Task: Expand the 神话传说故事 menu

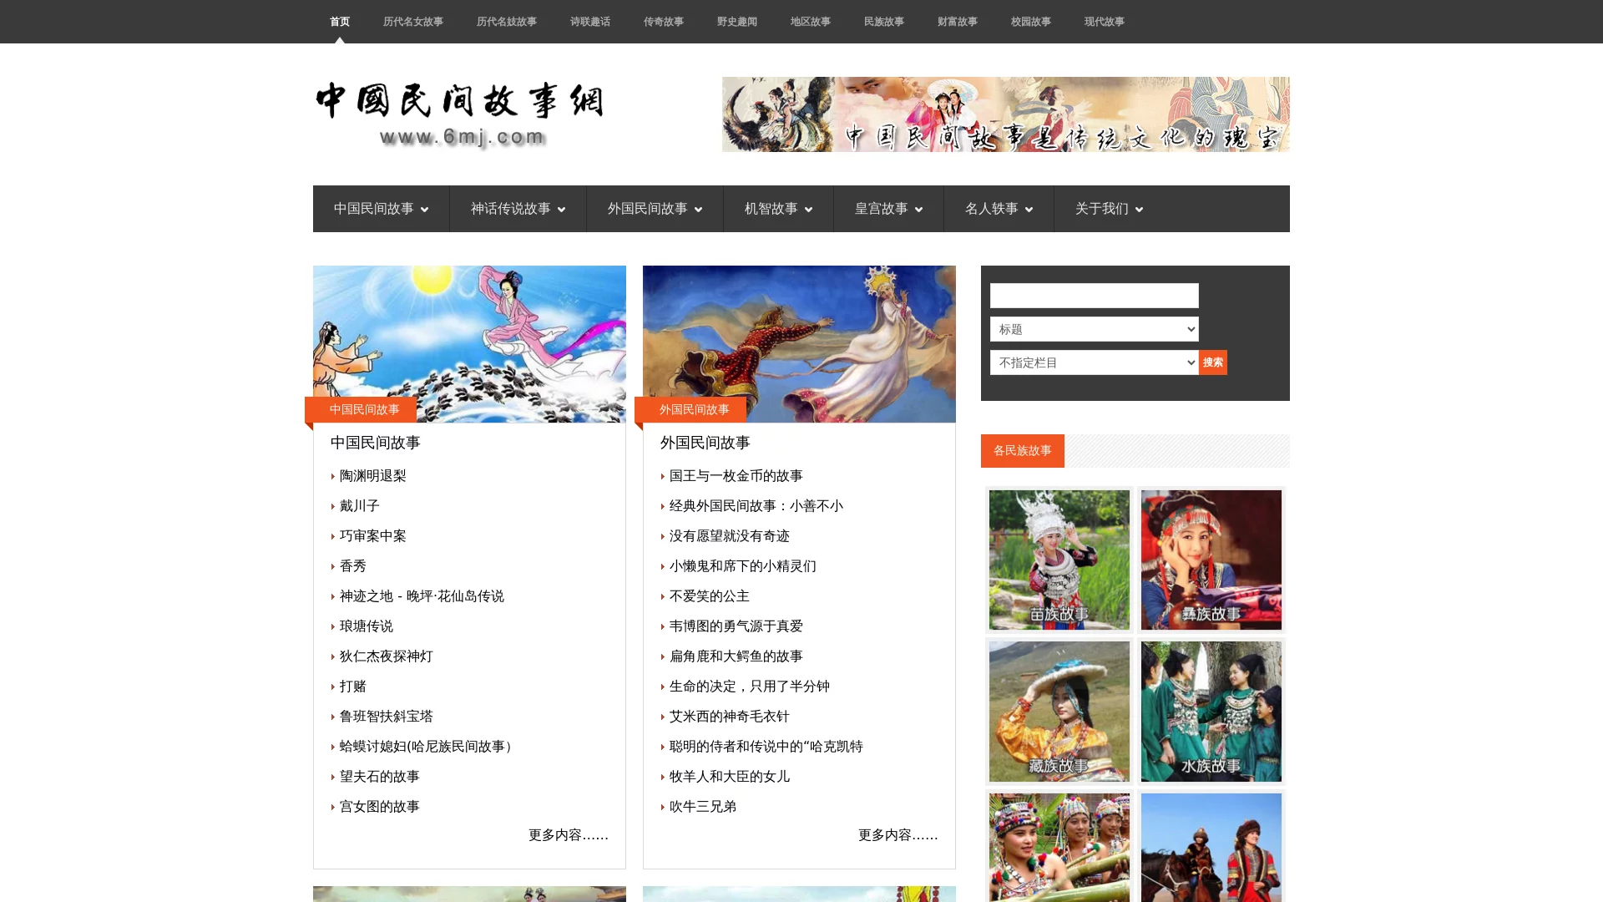Action: 518,209
